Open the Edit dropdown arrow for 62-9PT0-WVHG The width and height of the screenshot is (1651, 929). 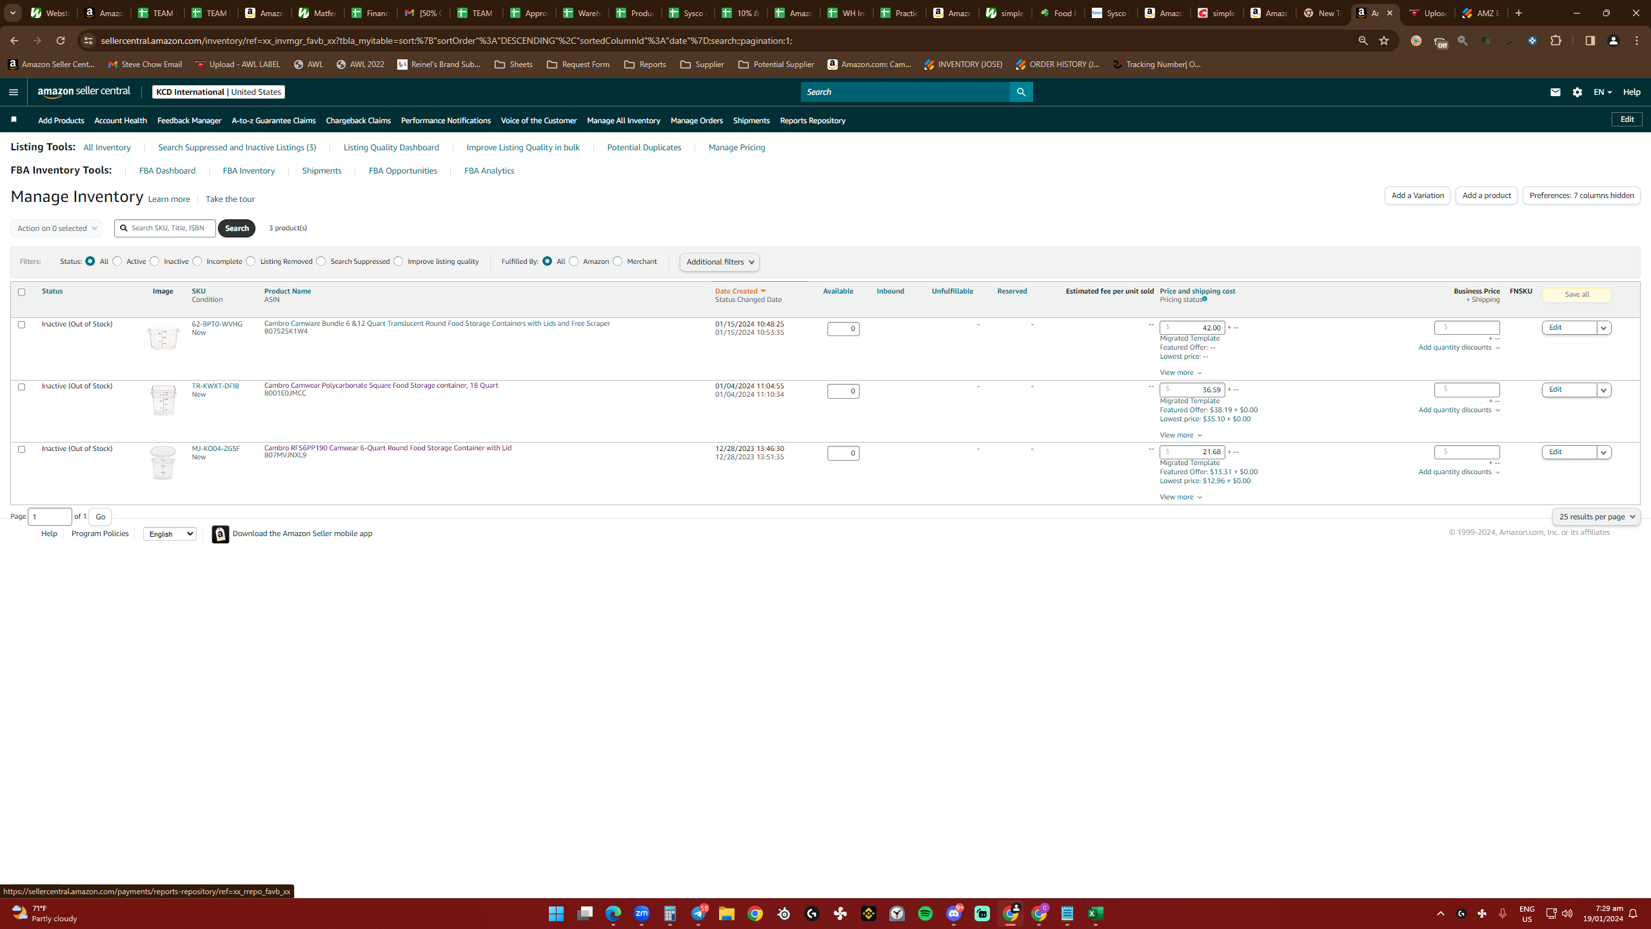(1604, 328)
